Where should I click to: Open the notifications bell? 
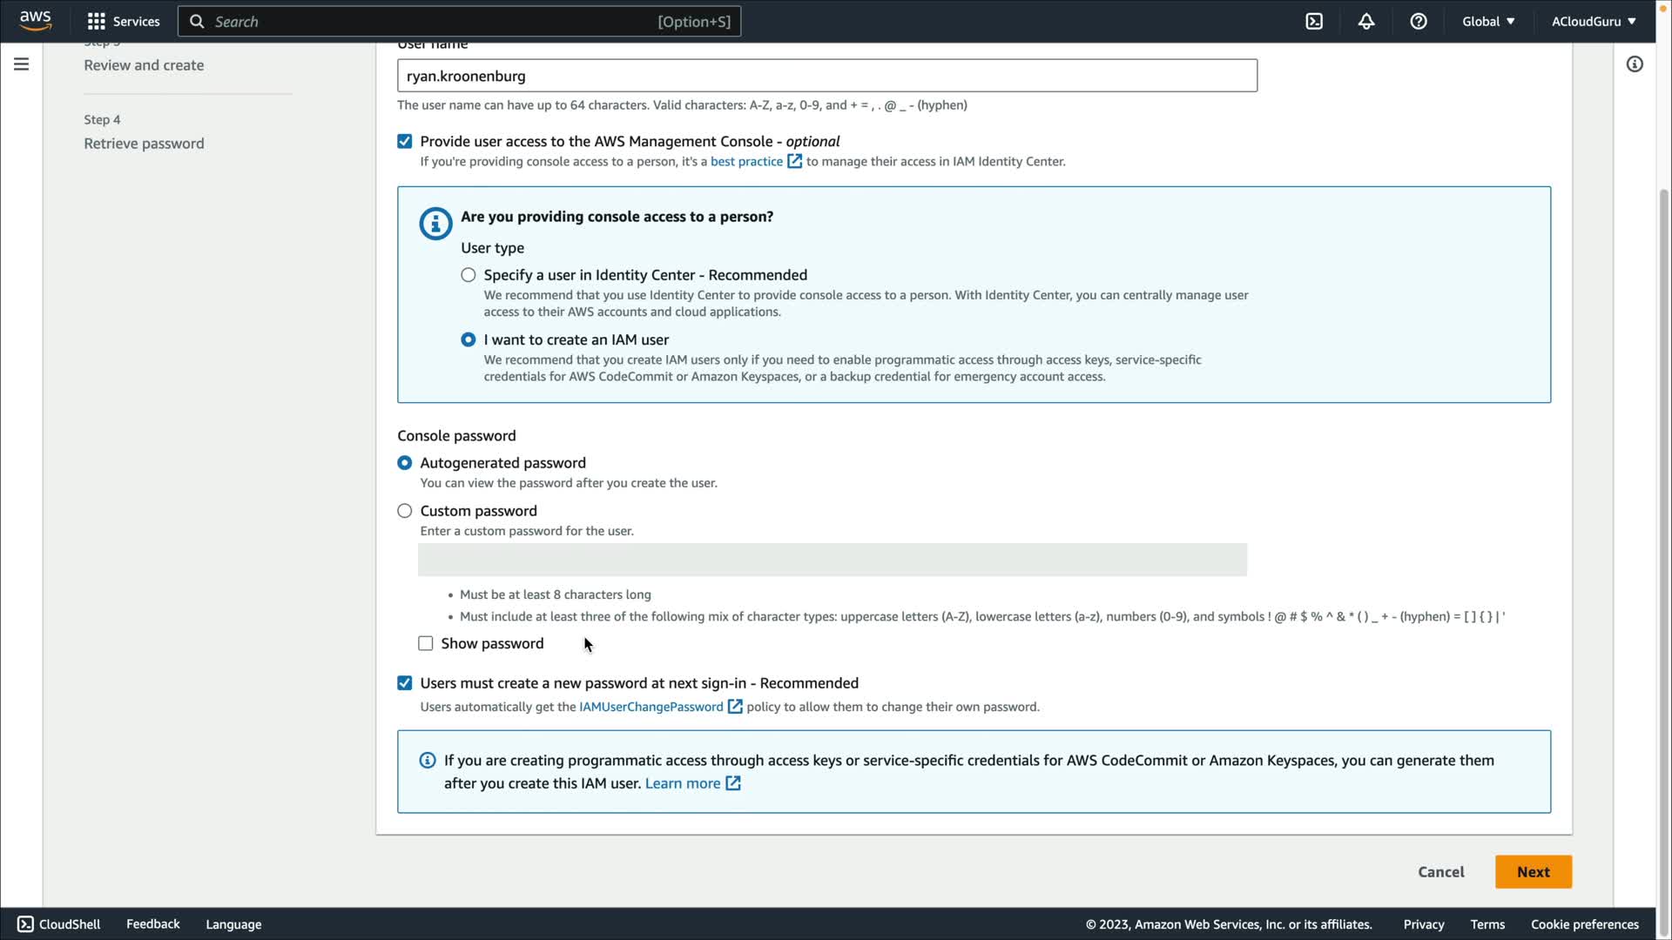[x=1366, y=21]
